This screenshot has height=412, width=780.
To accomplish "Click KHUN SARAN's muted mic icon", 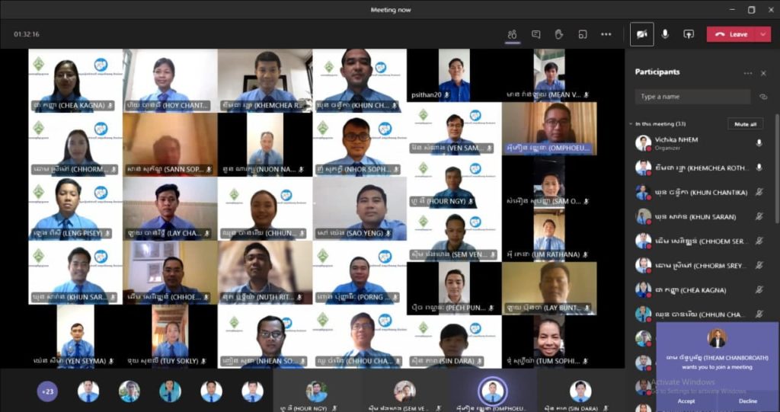I will (759, 216).
